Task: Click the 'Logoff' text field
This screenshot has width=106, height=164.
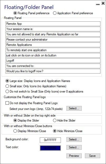Action: (x=53, y=61)
